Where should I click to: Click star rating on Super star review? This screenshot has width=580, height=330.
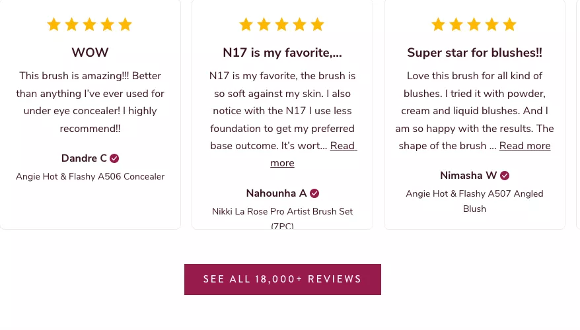[x=474, y=25]
